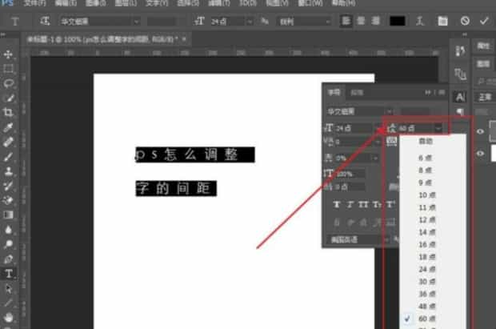Click the commit checkmark in options bar
Viewport: 496px width, 329px height.
point(482,21)
